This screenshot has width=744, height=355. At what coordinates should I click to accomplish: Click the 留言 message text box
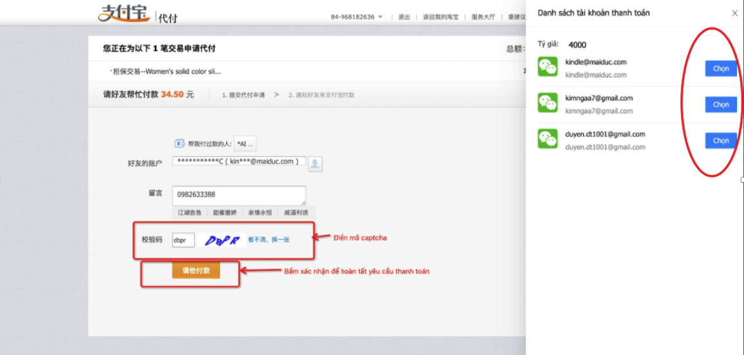239,195
